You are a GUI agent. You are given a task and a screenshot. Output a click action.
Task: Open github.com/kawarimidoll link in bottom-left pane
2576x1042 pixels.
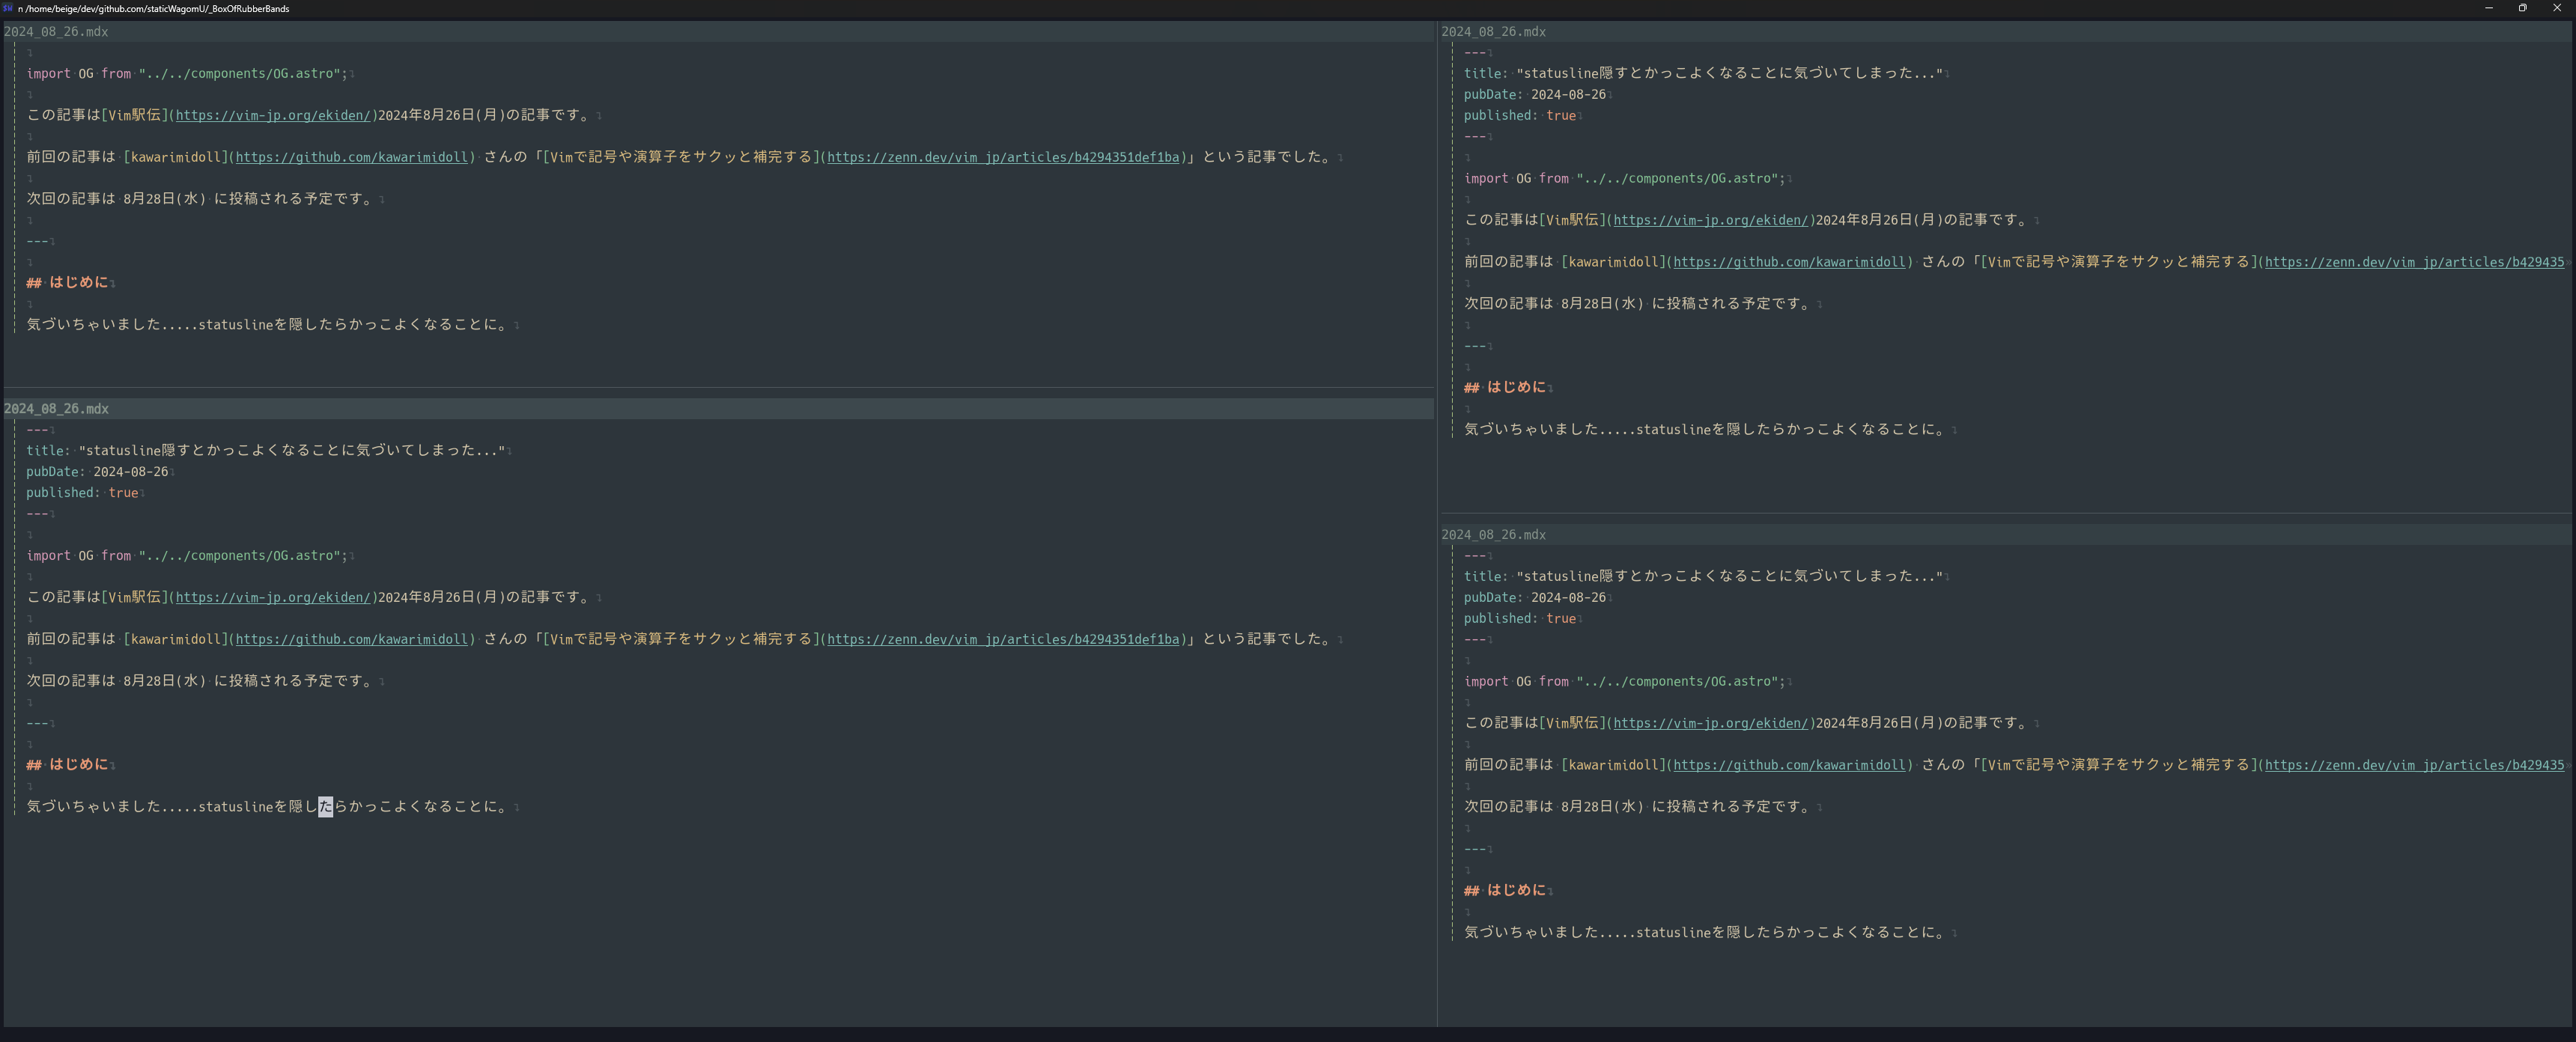click(352, 640)
